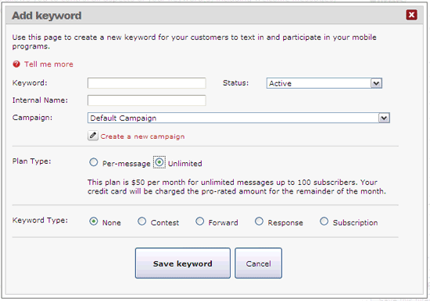Focus the Keyword text field

point(147,83)
